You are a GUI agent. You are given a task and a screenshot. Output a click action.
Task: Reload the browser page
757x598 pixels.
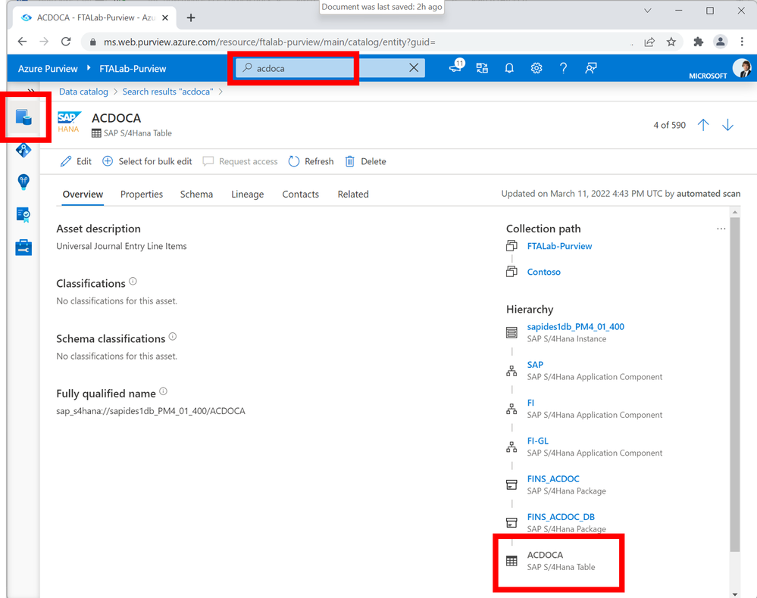66,42
